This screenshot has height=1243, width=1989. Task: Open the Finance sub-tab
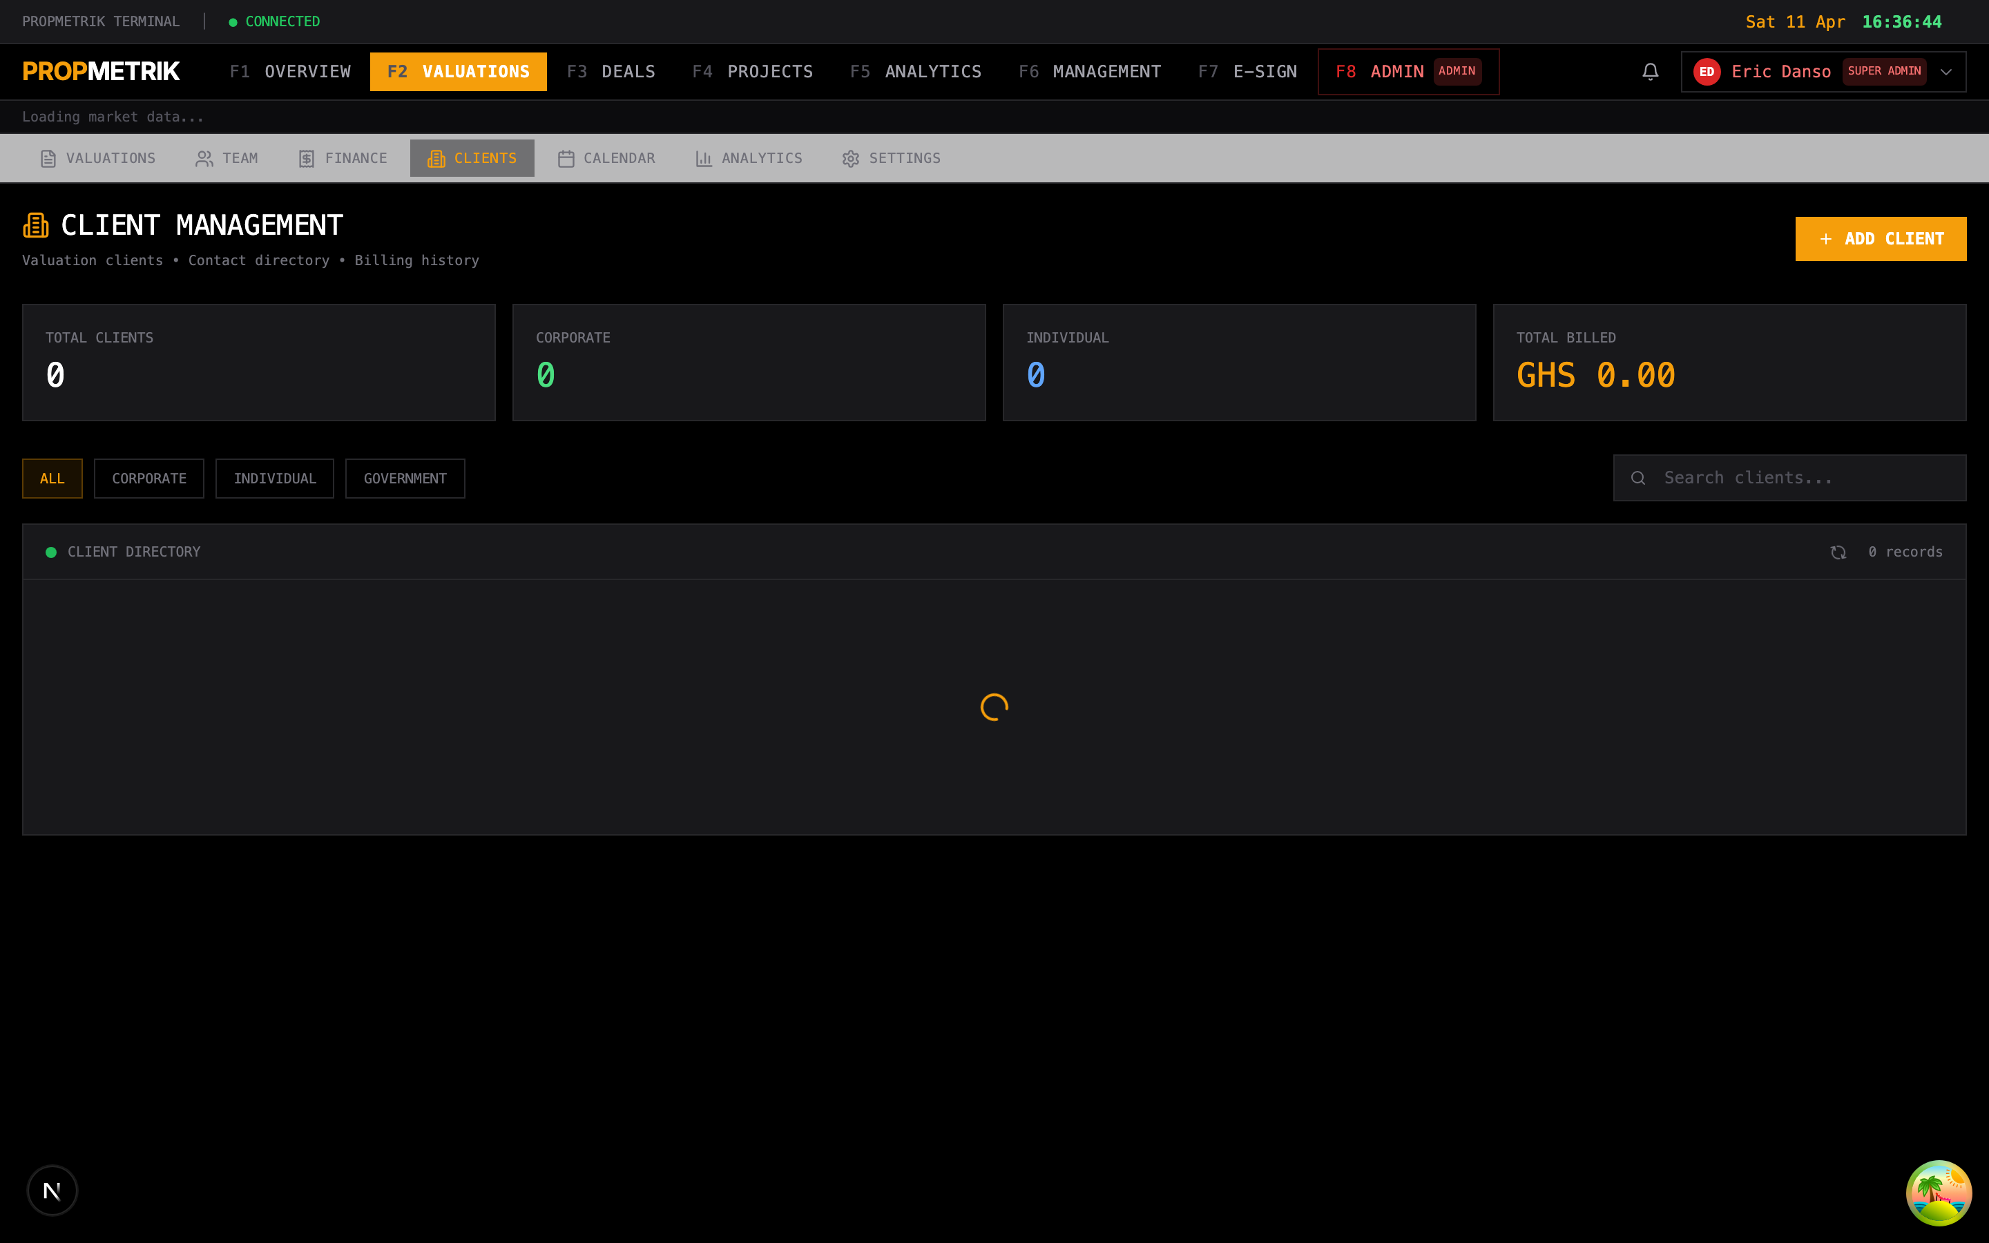pos(343,158)
